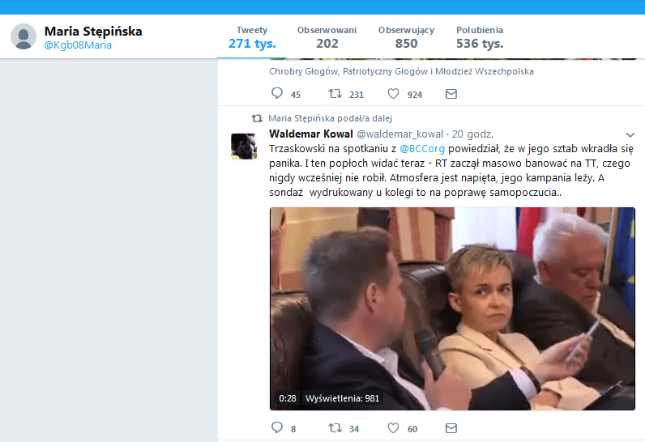645x442 pixels.
Task: Open the Polubienia tab
Action: pyautogui.click(x=480, y=37)
